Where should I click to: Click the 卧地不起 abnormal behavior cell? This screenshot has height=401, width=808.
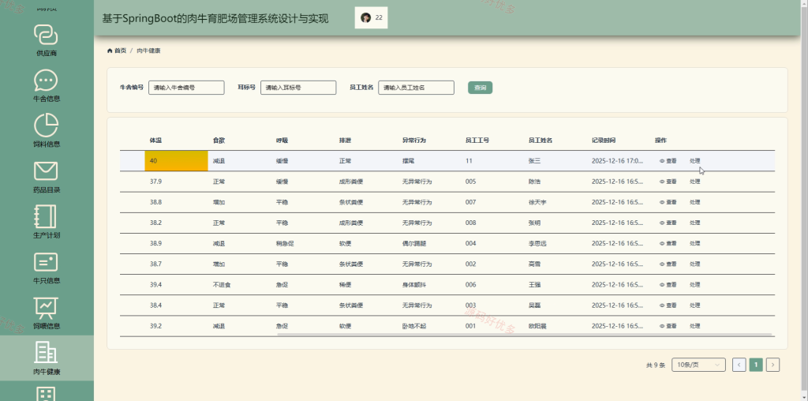click(414, 326)
